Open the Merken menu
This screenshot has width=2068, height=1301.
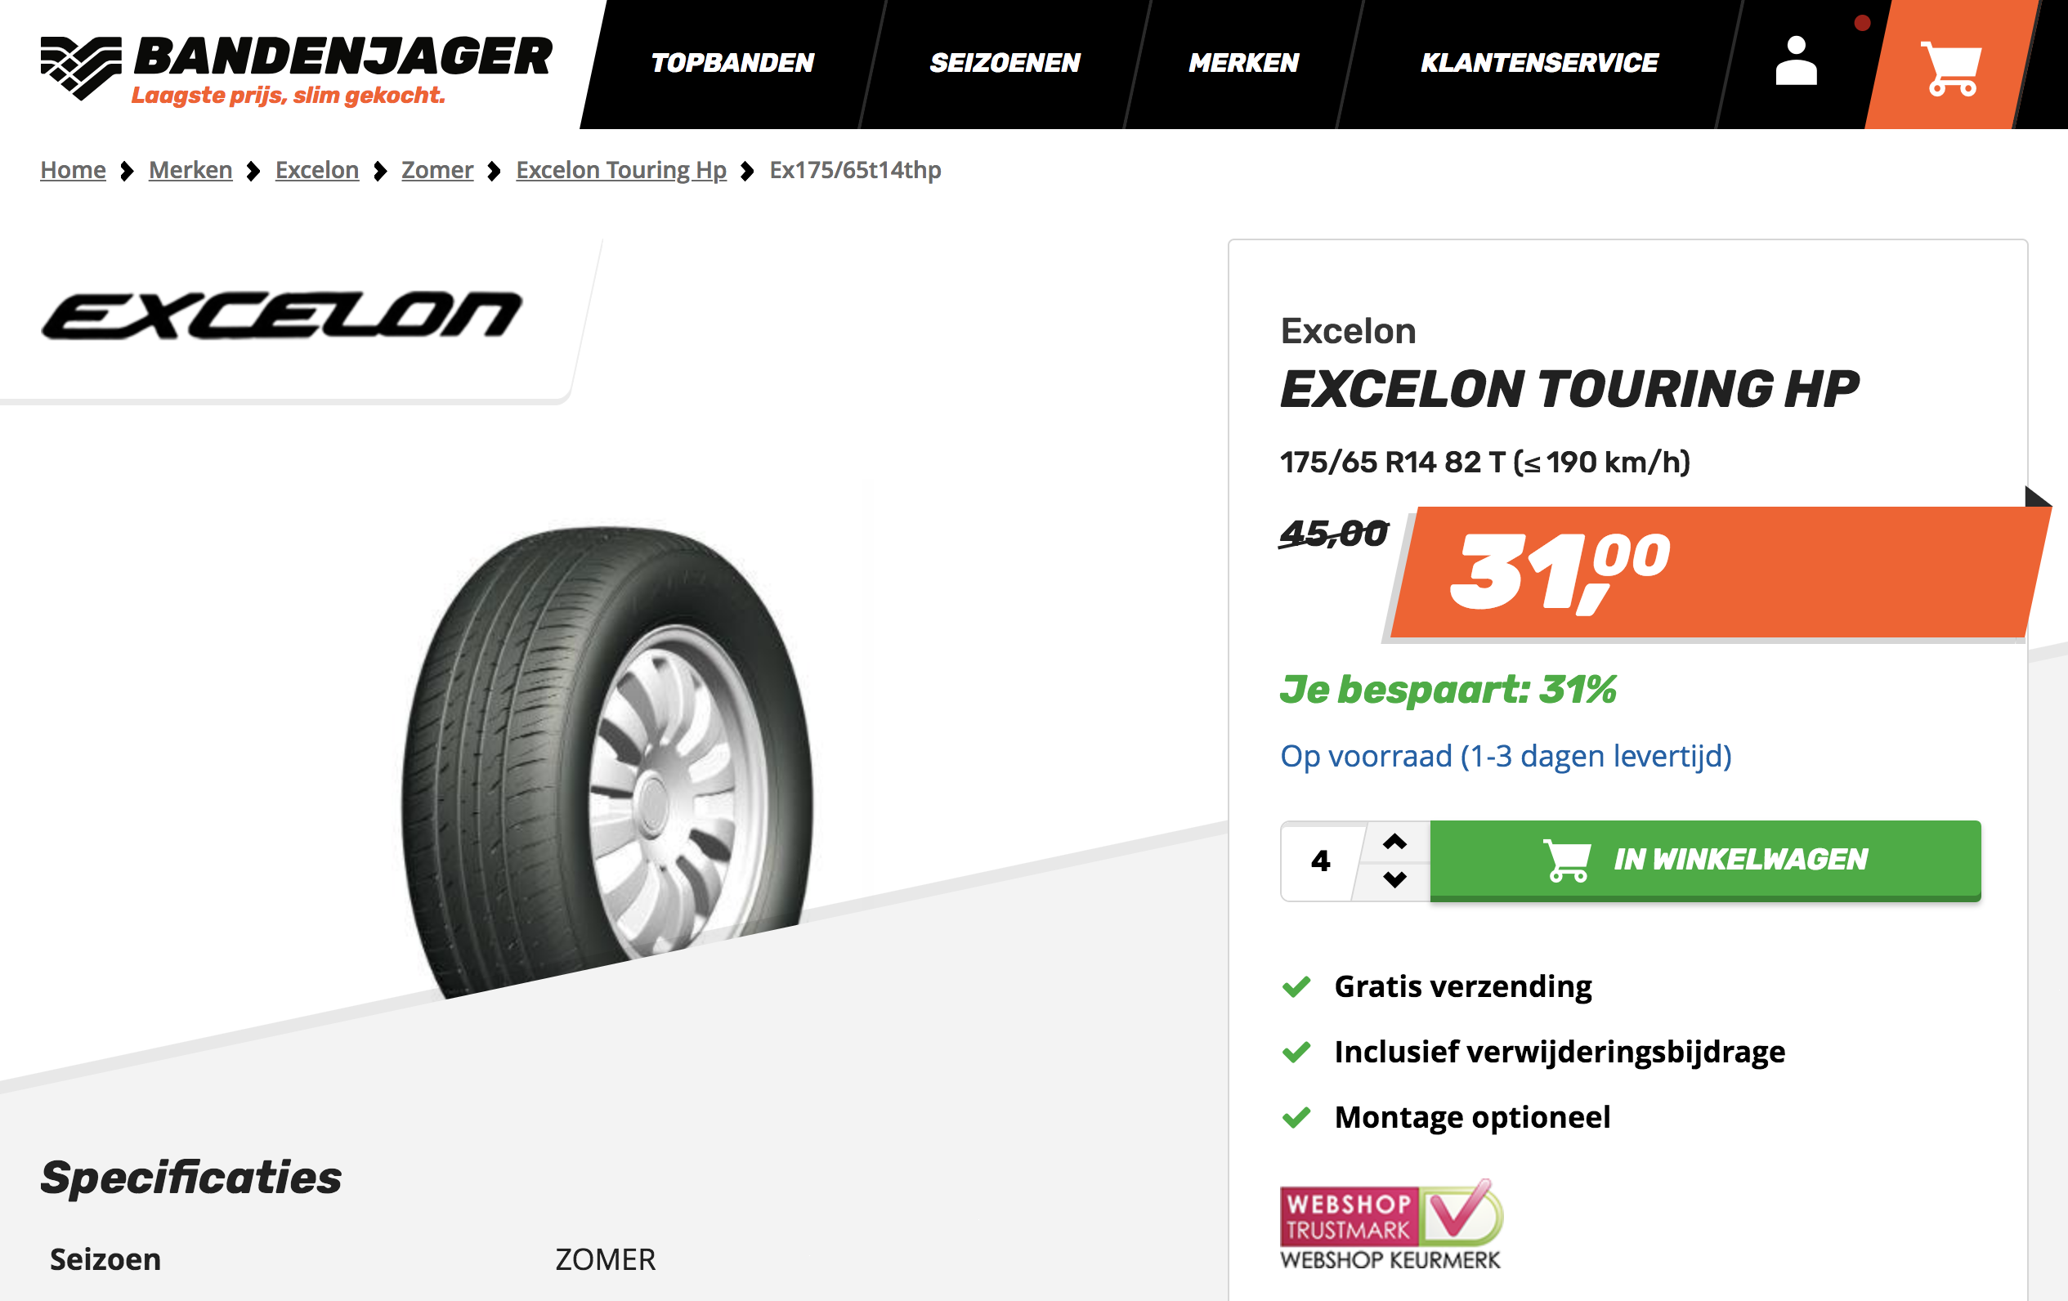[x=1243, y=63]
